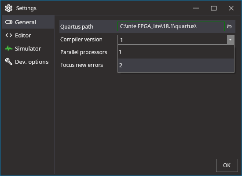Go to the Dev. options tab
The height and width of the screenshot is (176, 242).
tap(28, 62)
